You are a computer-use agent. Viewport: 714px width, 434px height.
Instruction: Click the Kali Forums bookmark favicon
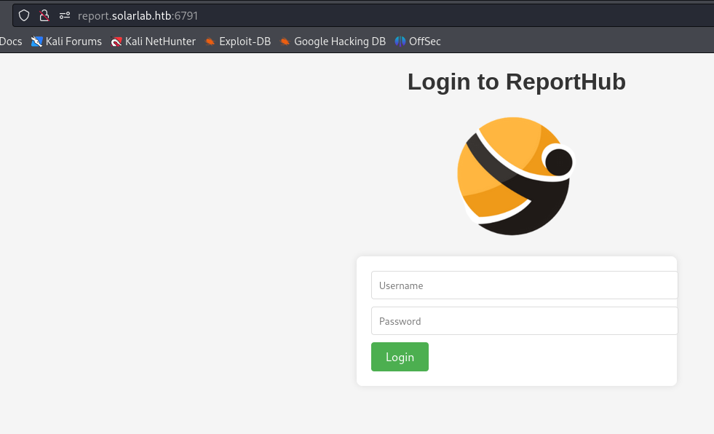pos(37,42)
